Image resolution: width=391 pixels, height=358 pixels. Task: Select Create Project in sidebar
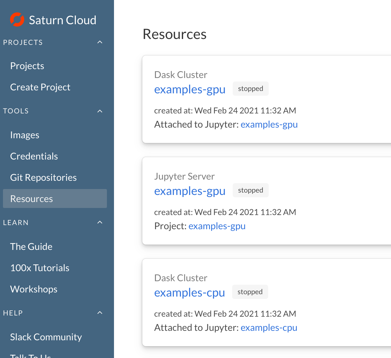40,87
